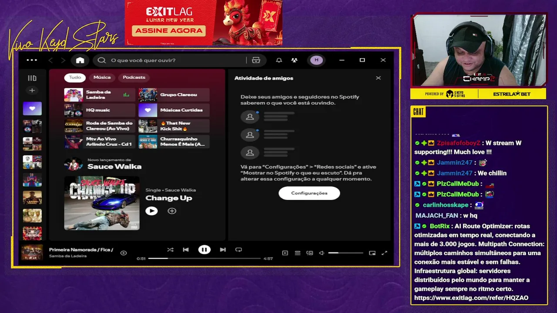The height and width of the screenshot is (313, 557).
Task: Open the 'Change Up' title link
Action: [x=169, y=198]
